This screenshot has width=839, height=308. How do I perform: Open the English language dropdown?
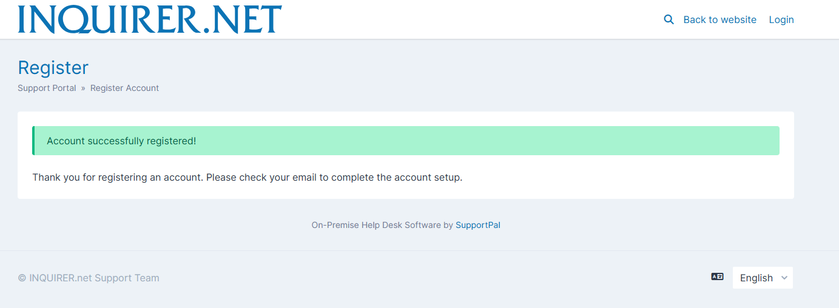point(756,278)
